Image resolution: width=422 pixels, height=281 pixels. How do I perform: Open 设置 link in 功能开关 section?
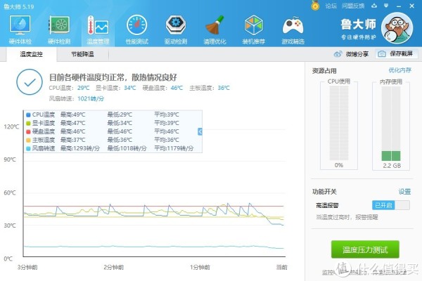tap(404, 191)
